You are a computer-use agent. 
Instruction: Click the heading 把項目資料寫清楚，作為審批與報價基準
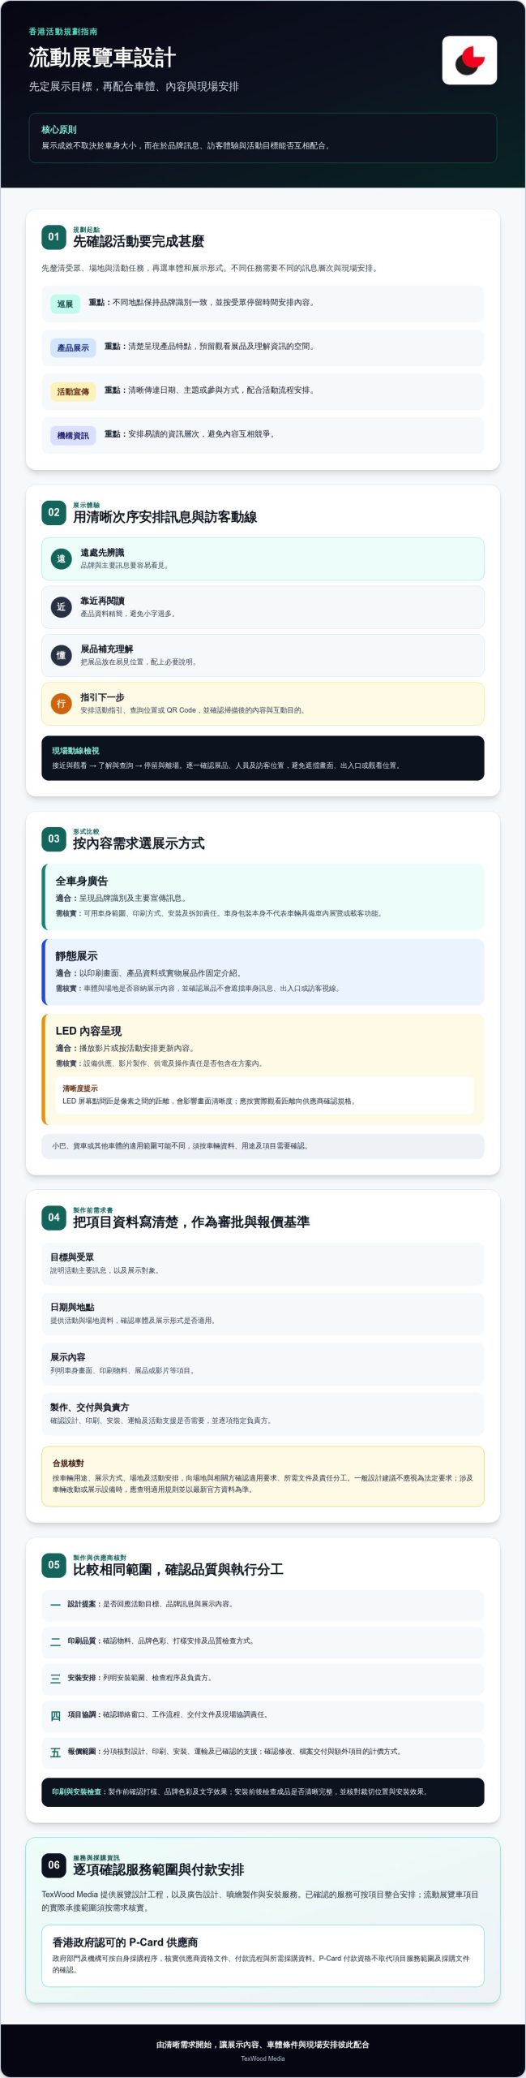coord(191,1222)
